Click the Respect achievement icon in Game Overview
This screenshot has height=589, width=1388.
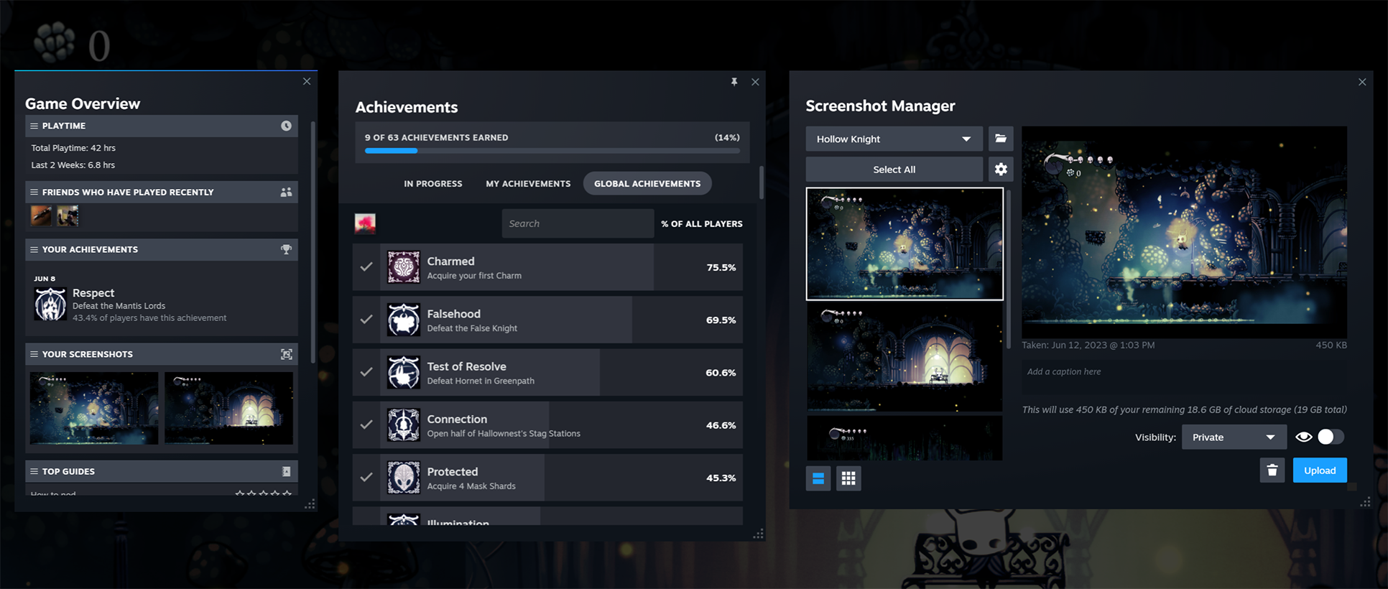[x=50, y=304]
